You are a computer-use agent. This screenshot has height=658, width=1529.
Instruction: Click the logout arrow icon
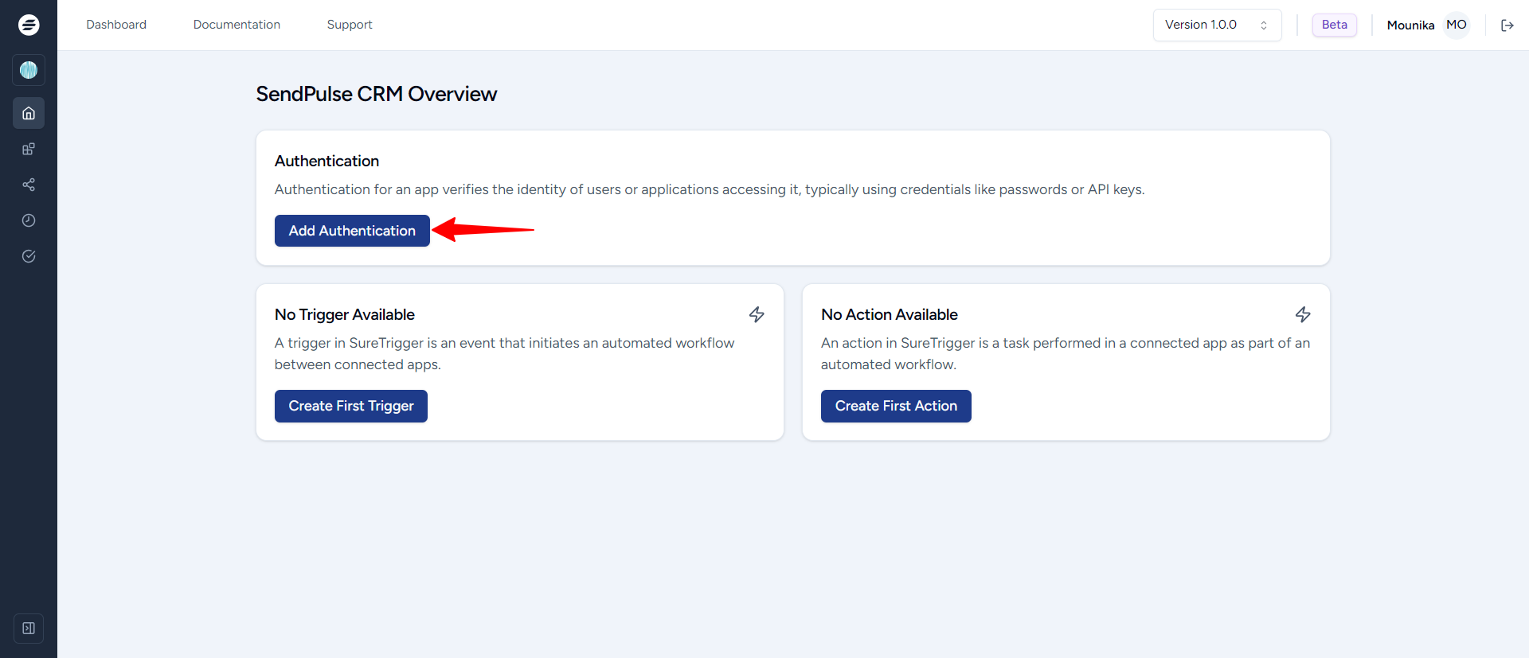coord(1507,25)
